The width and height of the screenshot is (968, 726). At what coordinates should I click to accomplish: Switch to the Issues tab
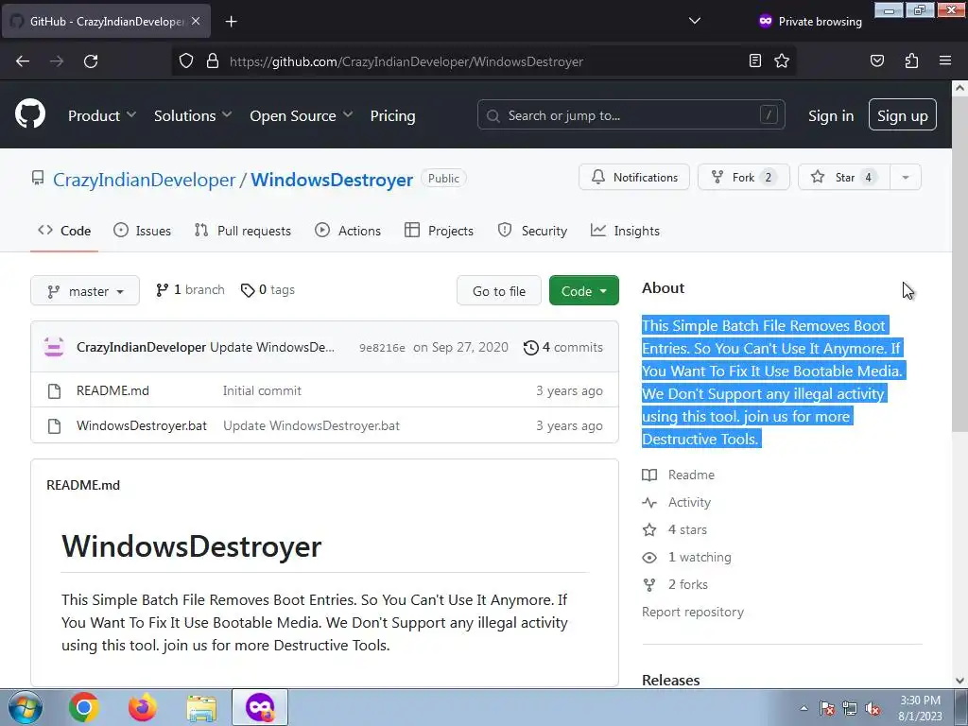142,231
